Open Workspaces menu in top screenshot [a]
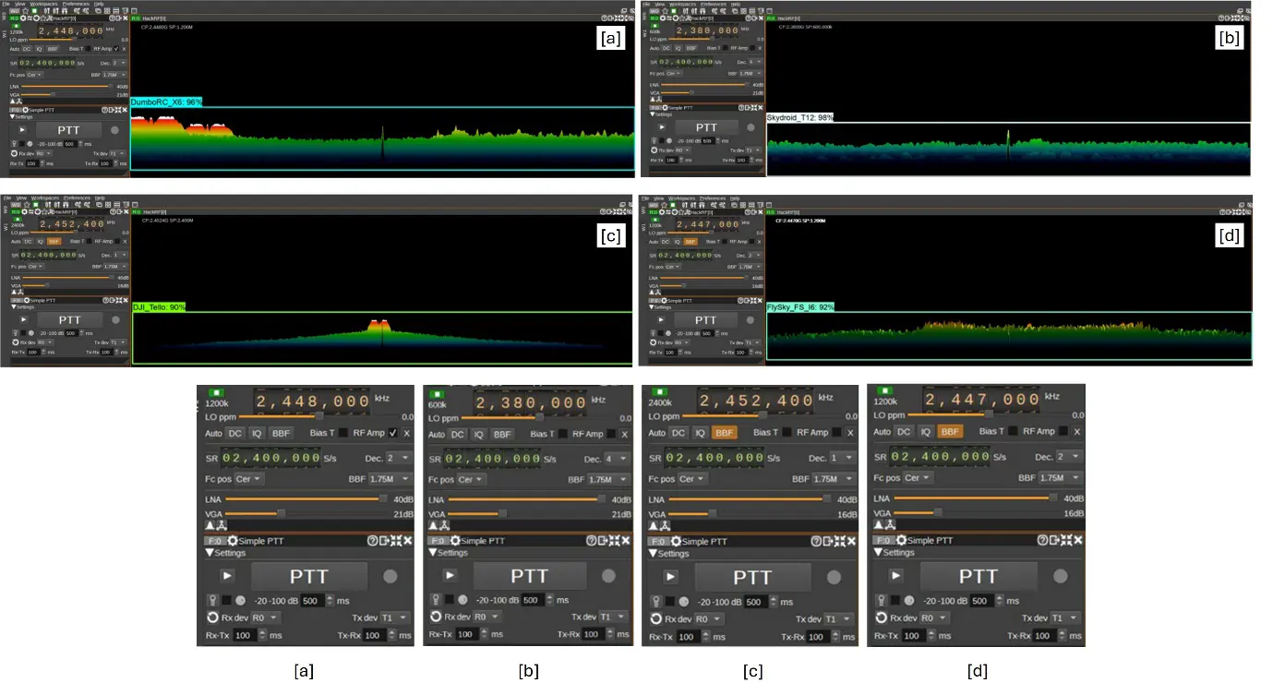Image resolution: width=1273 pixels, height=683 pixels. [x=43, y=4]
